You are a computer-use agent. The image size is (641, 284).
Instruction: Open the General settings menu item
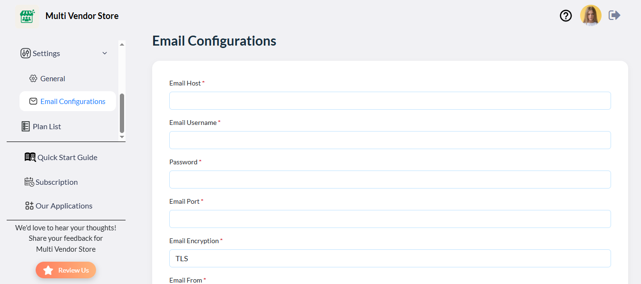(53, 79)
